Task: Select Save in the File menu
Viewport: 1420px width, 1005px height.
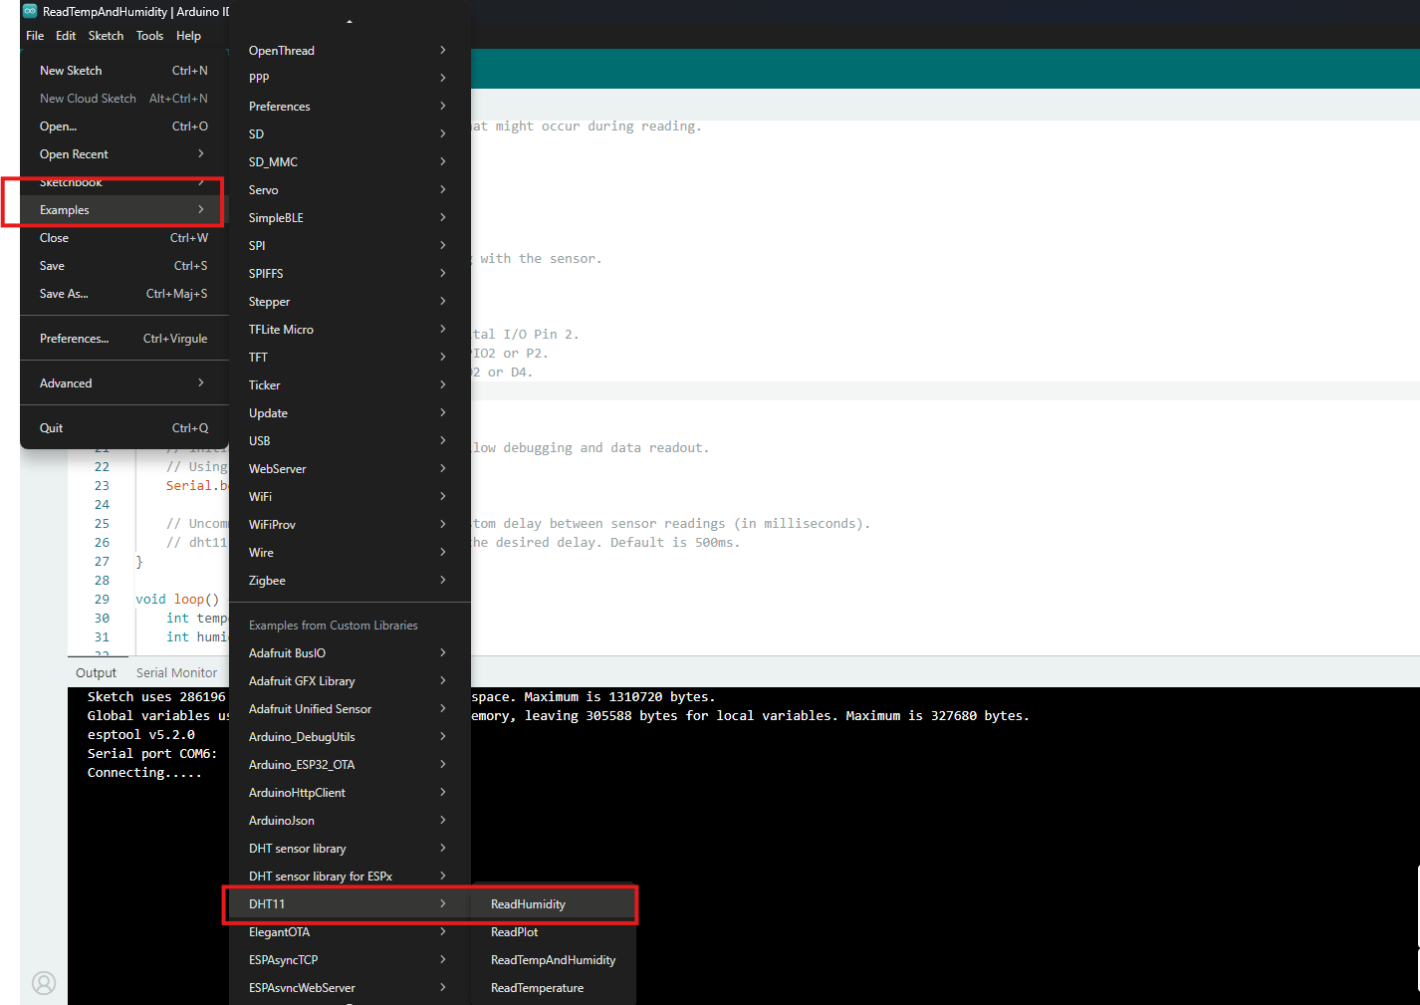Action: [123, 266]
